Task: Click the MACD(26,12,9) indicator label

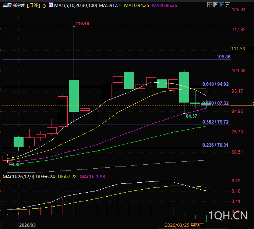Action: 18,176
